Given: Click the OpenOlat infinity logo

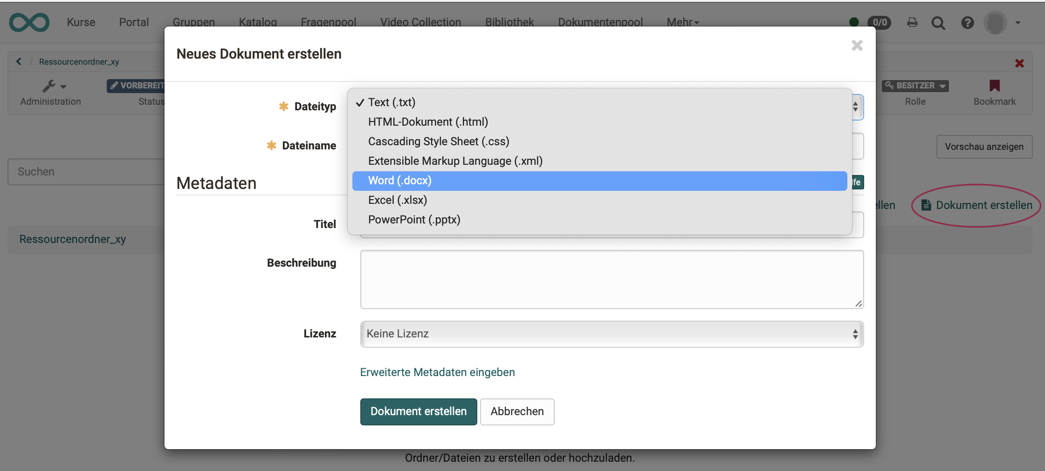Looking at the screenshot, I should pyautogui.click(x=29, y=22).
